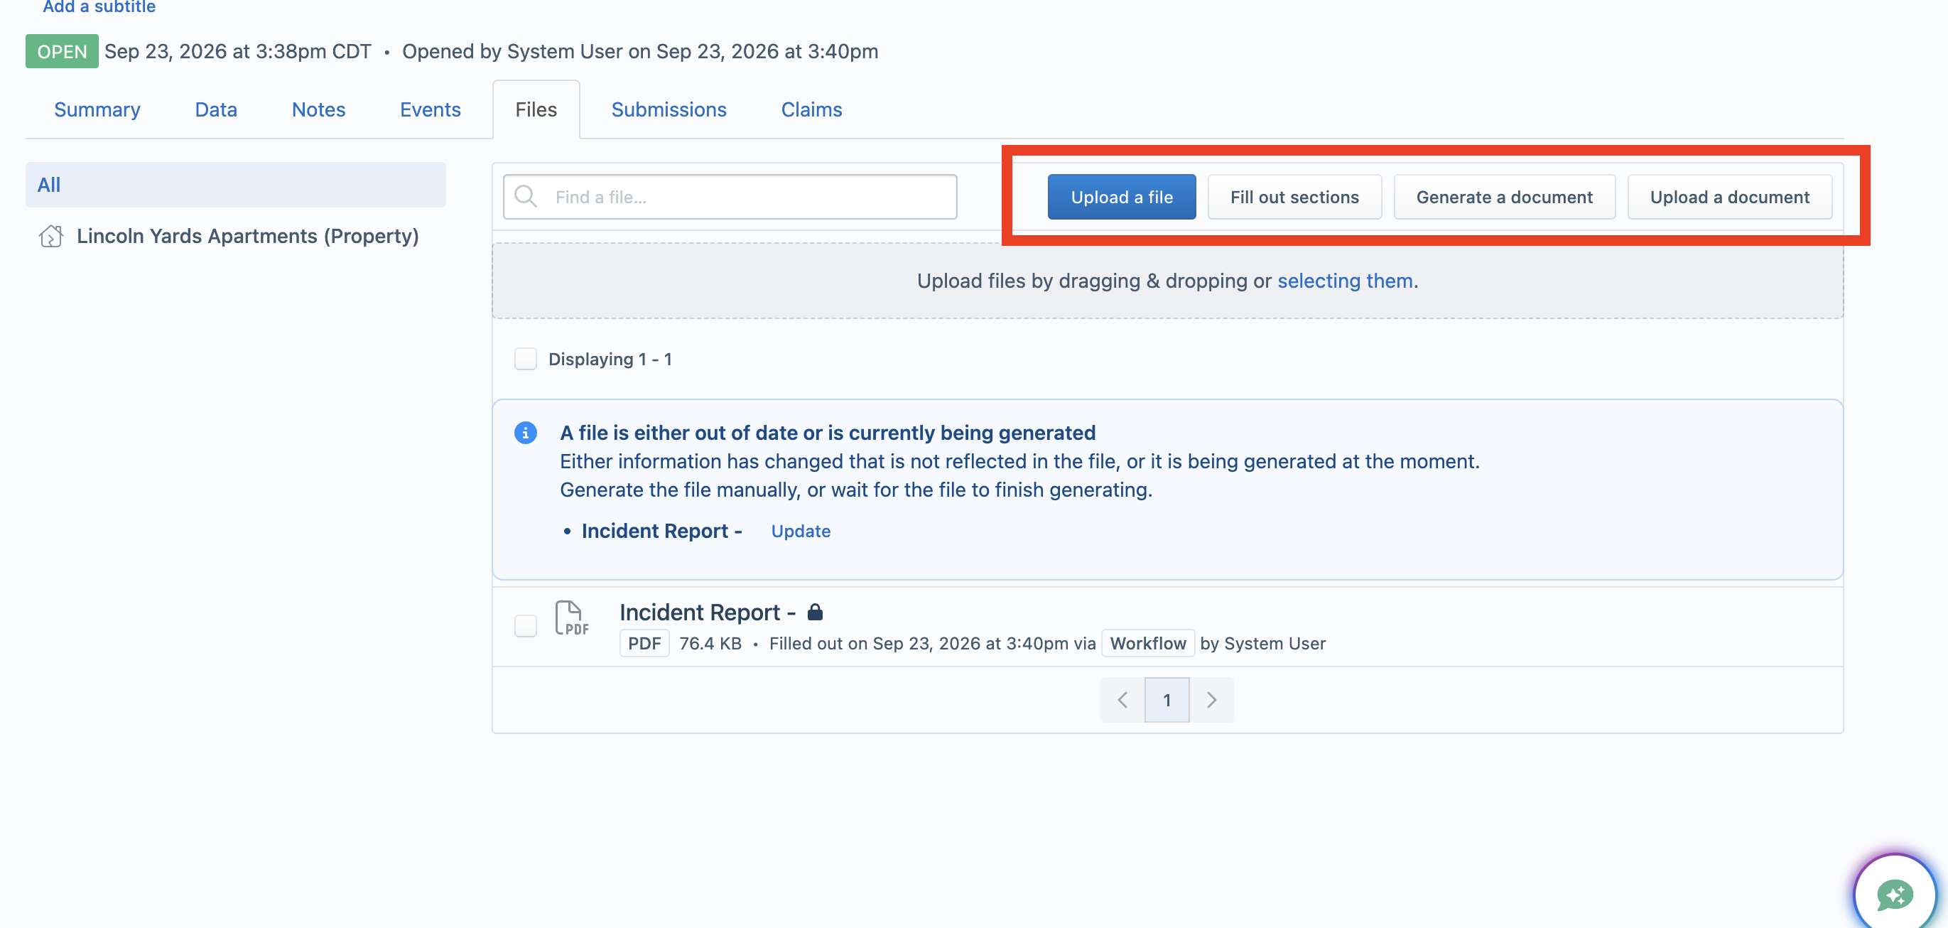Image resolution: width=1948 pixels, height=928 pixels.
Task: Switch to the Submissions tab
Action: point(669,109)
